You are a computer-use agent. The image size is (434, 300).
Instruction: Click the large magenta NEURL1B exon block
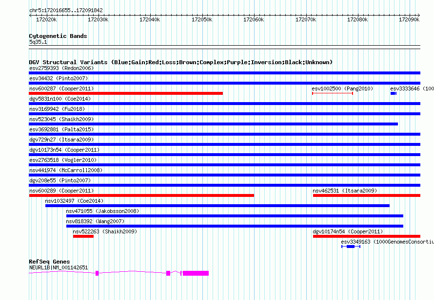(x=196, y=273)
